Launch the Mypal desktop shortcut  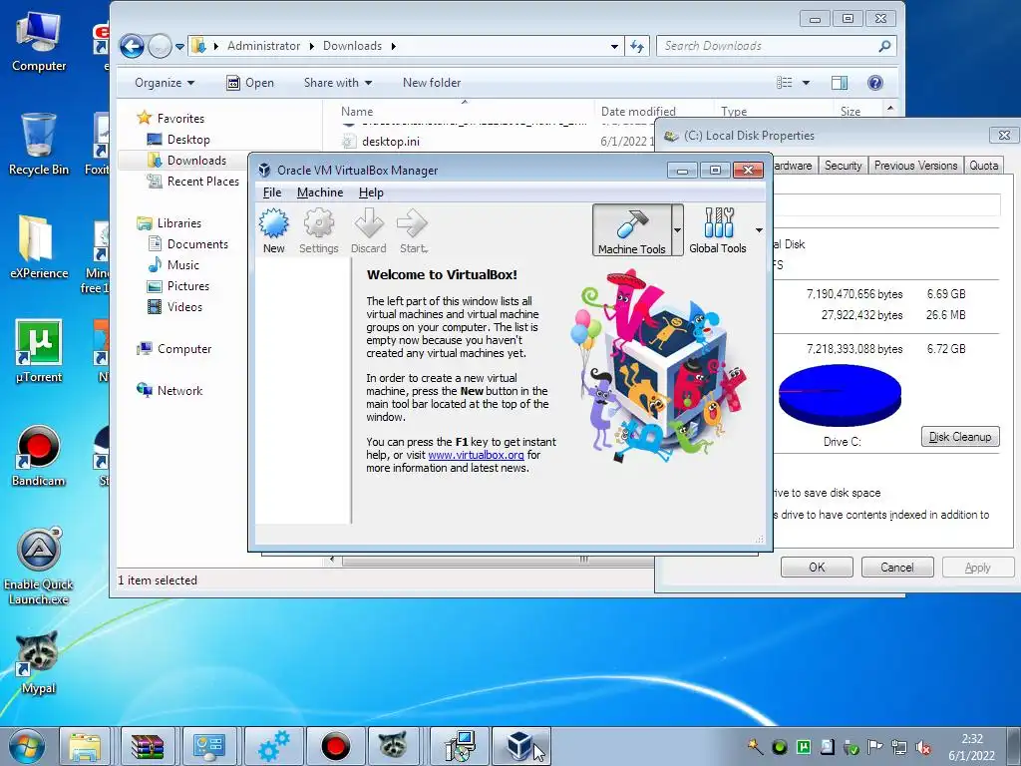tap(39, 662)
